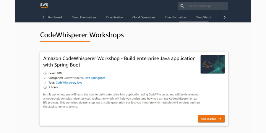Viewport: 266px width, 133px height.
Task: Click the Level gauge icon
Action: (x=45, y=73)
